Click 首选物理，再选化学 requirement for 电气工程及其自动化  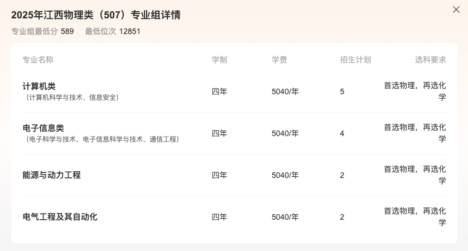tap(415, 216)
